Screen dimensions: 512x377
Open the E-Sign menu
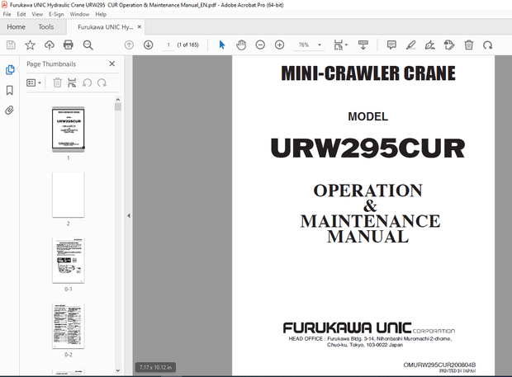point(56,14)
